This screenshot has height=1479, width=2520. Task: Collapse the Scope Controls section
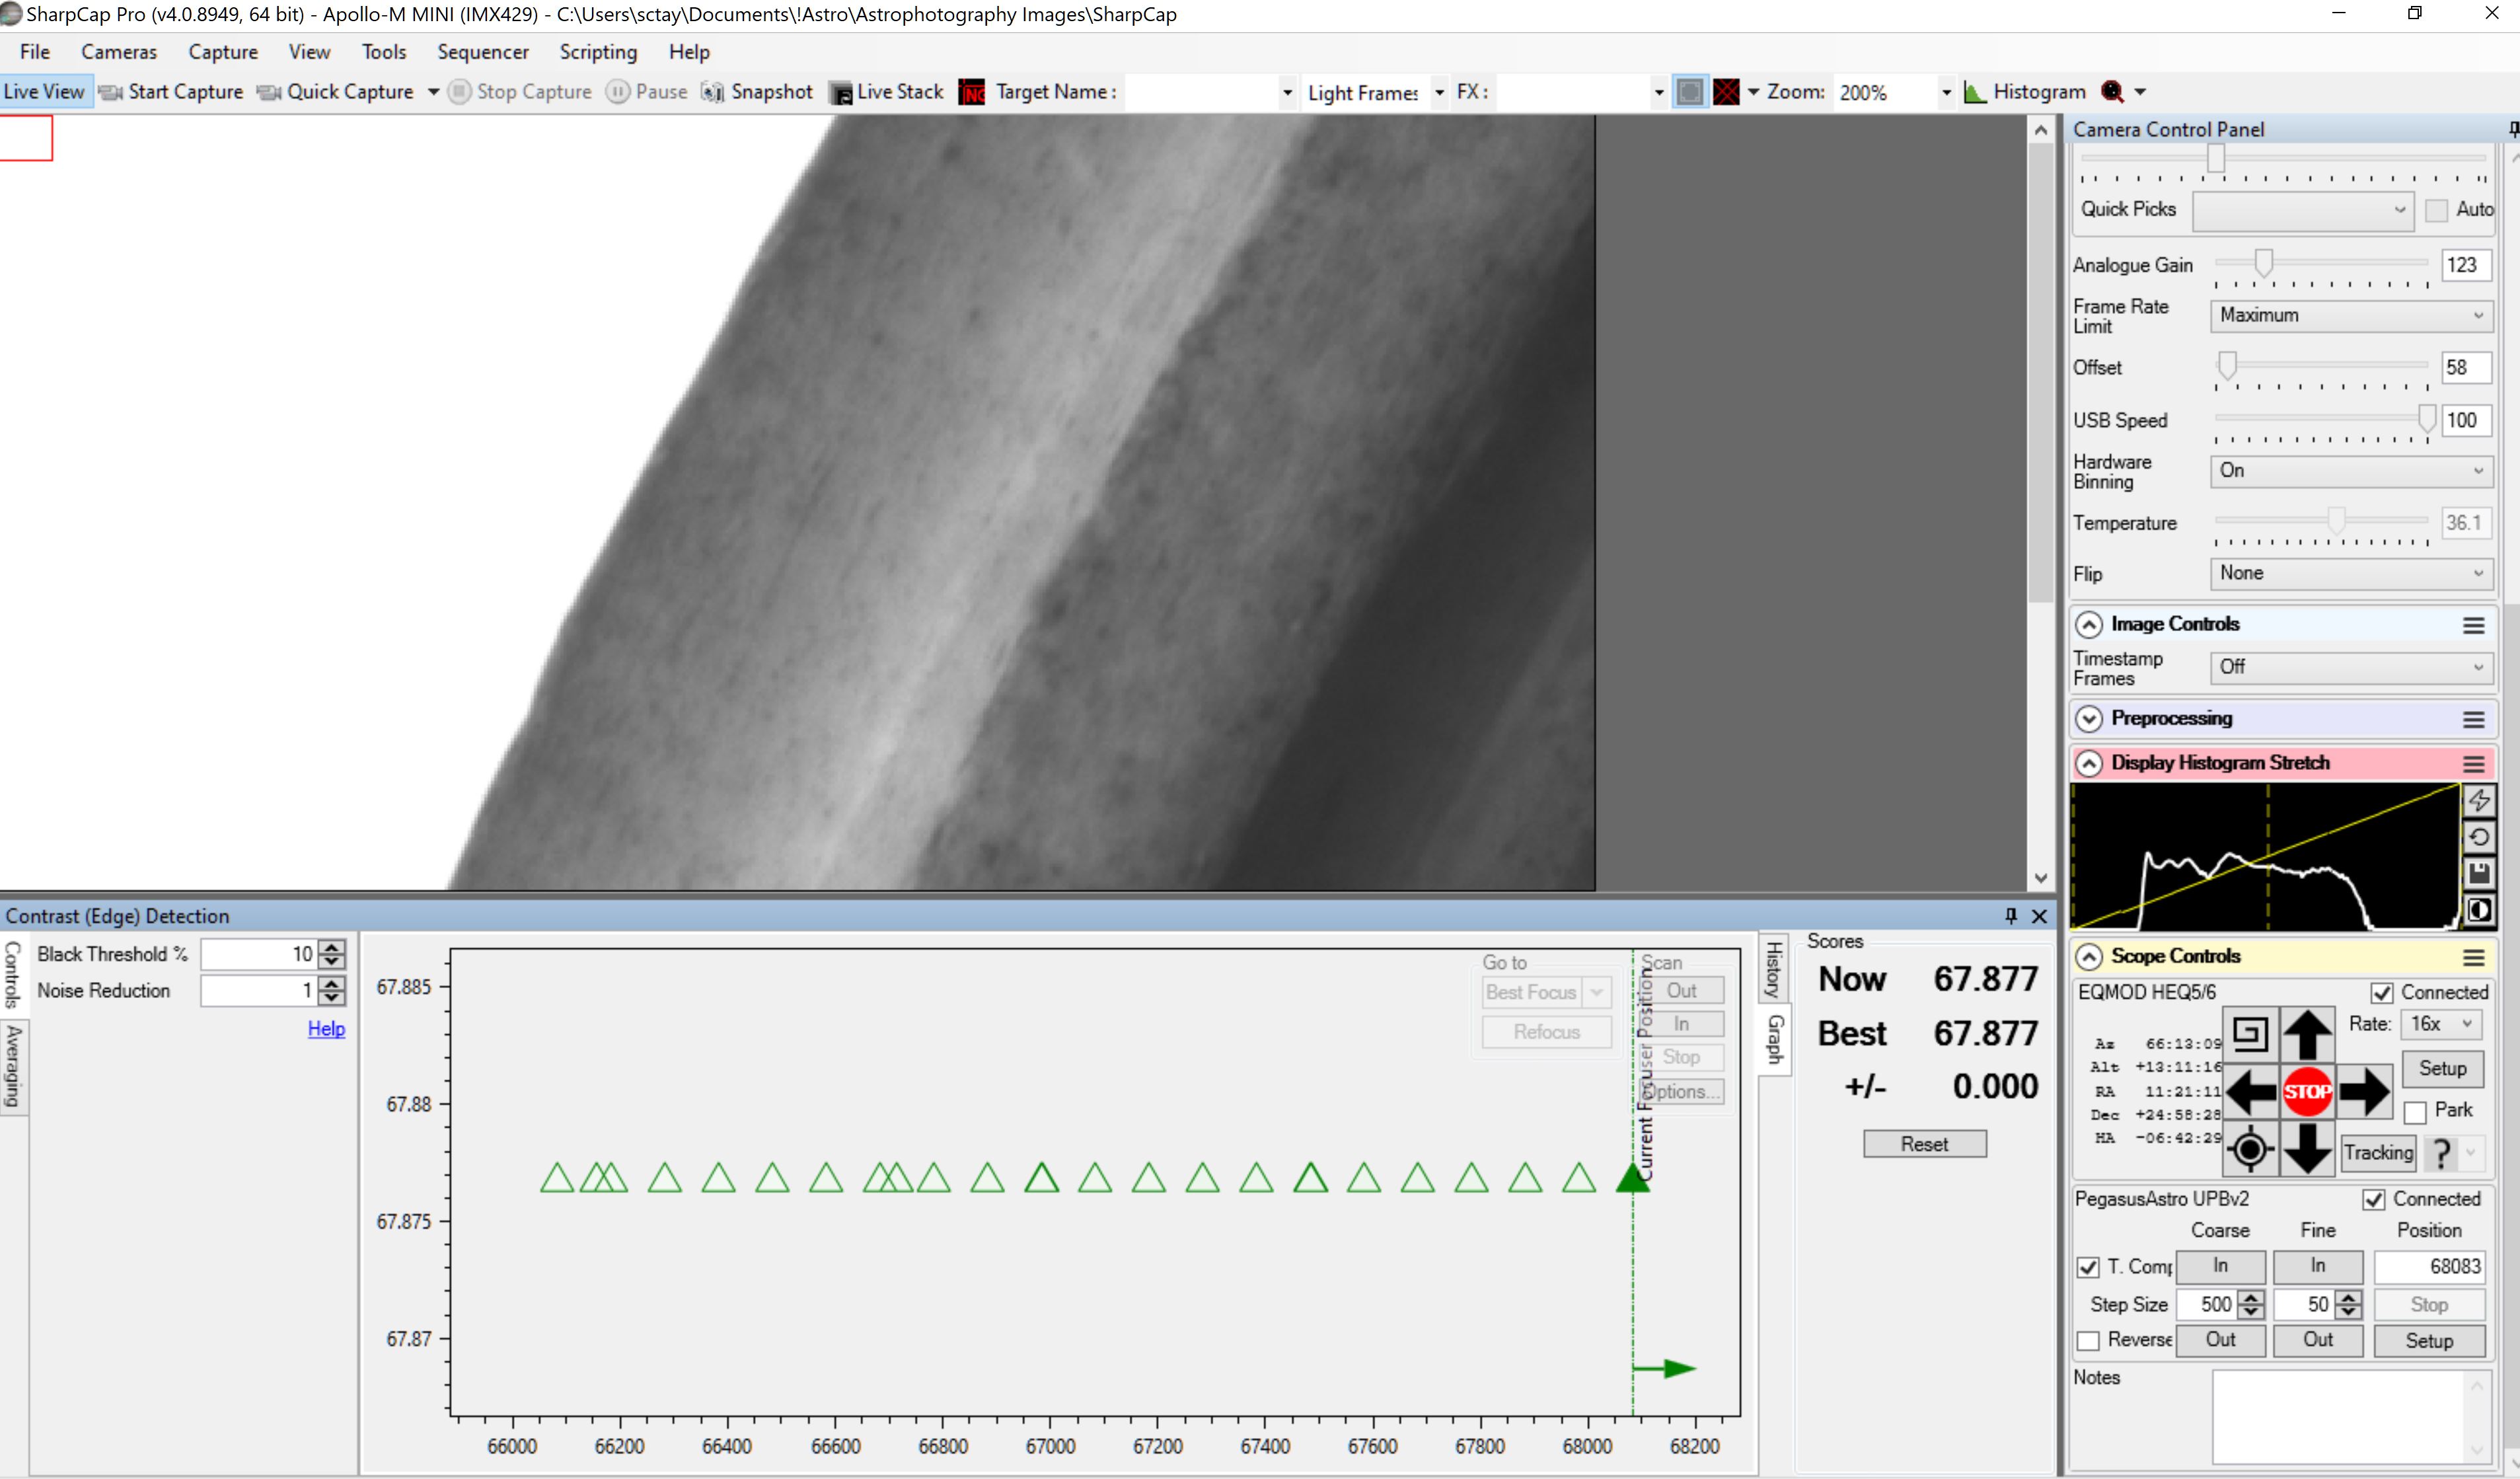point(2088,957)
